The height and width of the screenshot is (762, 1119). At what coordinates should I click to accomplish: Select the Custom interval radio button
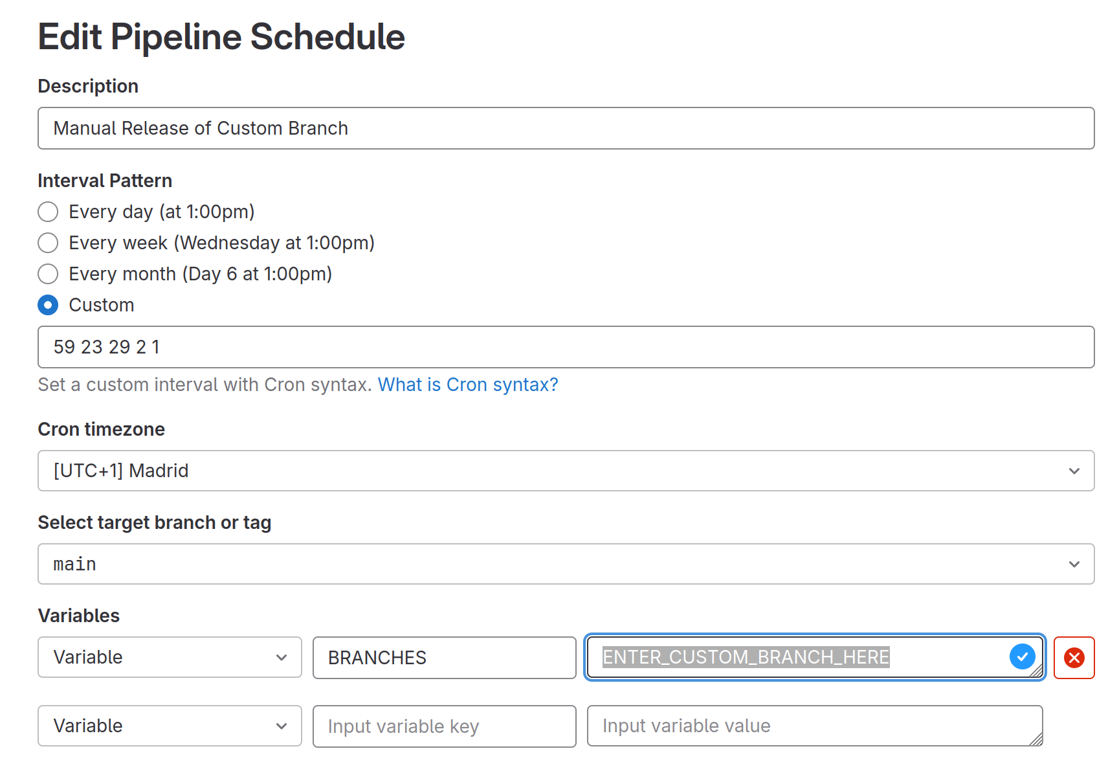pyautogui.click(x=48, y=305)
